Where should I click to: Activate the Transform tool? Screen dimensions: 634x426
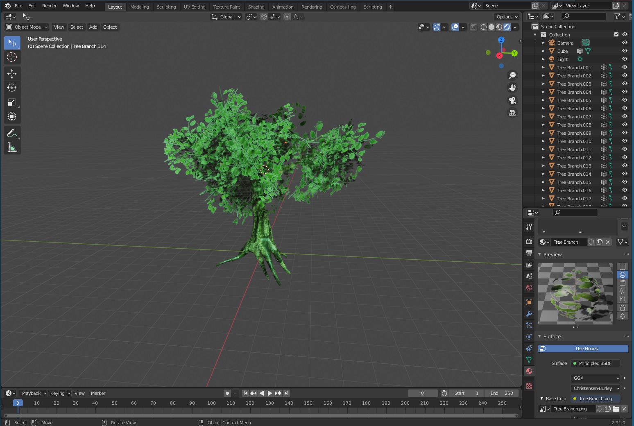pyautogui.click(x=12, y=117)
